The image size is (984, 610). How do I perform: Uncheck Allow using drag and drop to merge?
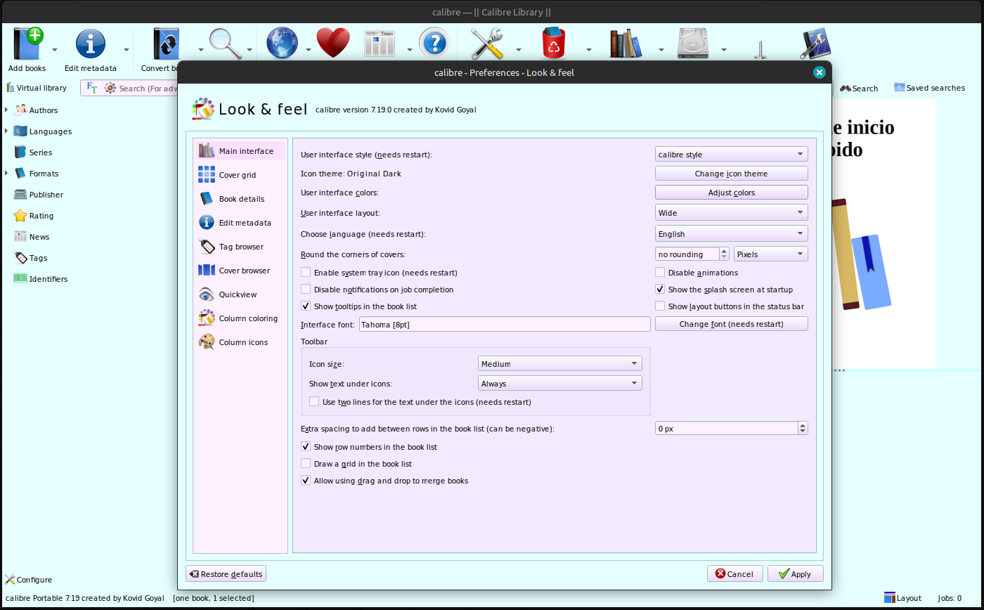(306, 481)
